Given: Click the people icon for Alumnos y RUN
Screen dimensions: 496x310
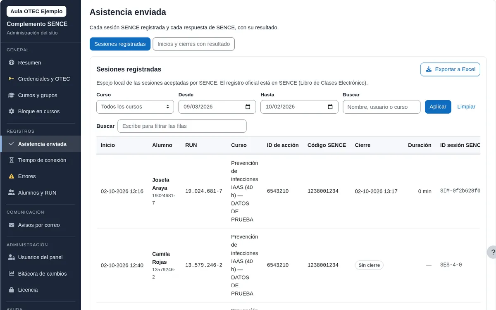Looking at the screenshot, I should point(12,193).
